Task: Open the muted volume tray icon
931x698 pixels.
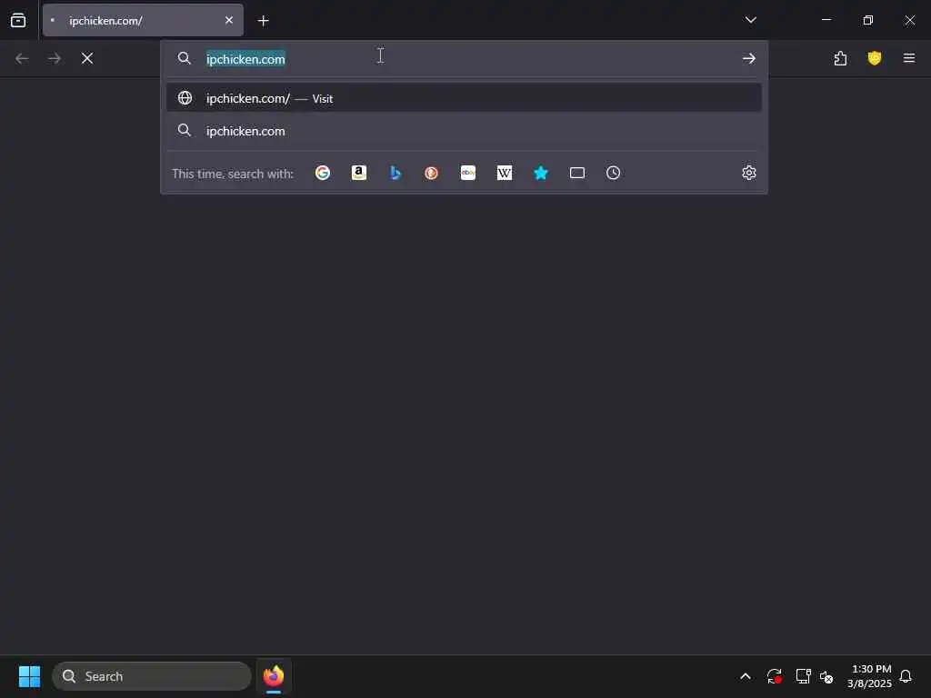Action: point(826,676)
